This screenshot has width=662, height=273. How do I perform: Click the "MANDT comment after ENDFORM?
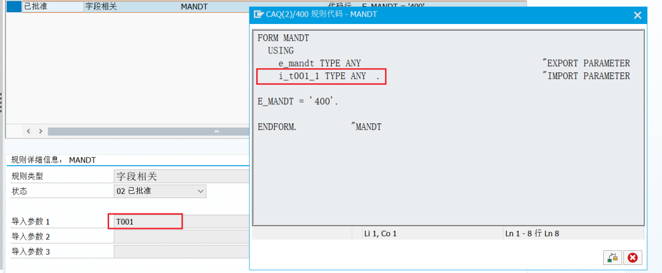click(366, 127)
